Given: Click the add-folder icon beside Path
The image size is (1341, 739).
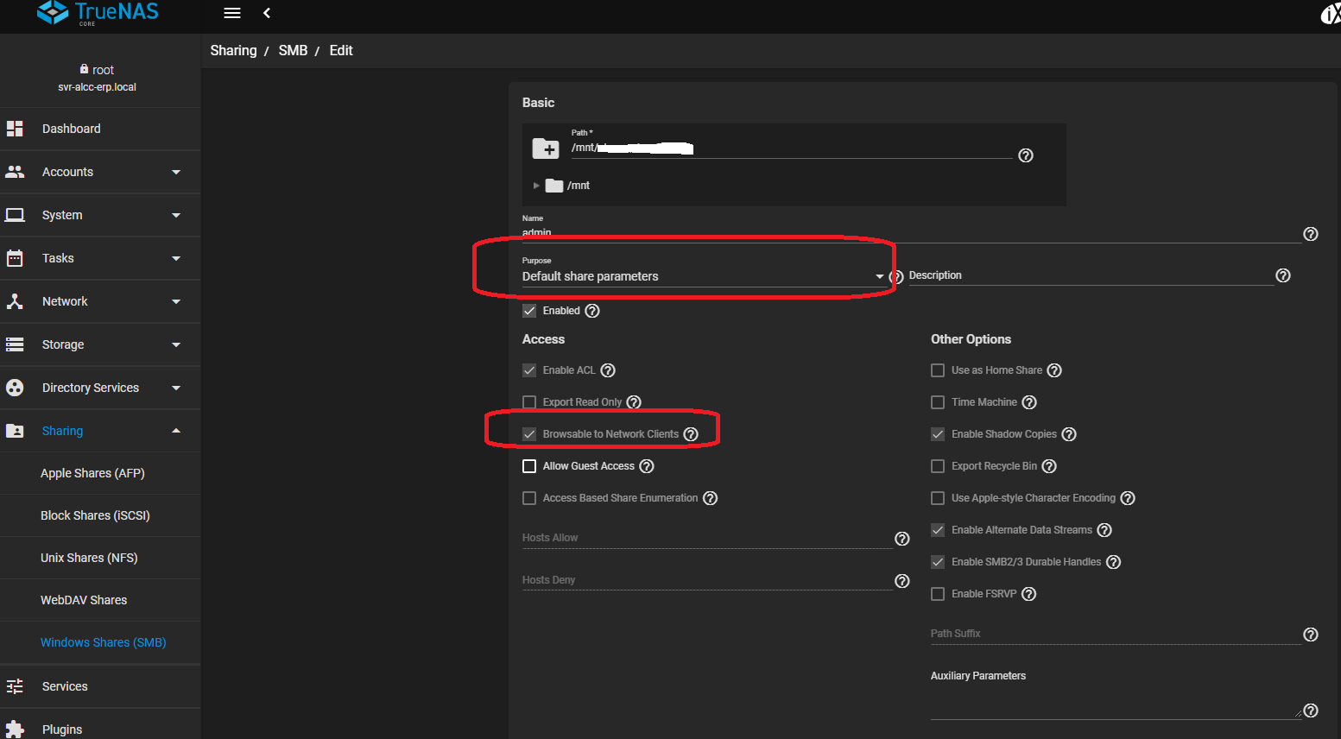Looking at the screenshot, I should coord(546,148).
